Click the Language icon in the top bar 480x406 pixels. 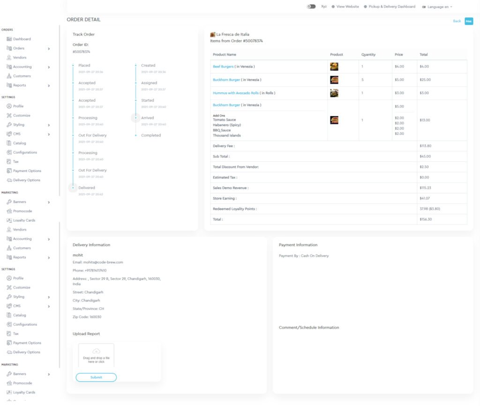pos(424,7)
